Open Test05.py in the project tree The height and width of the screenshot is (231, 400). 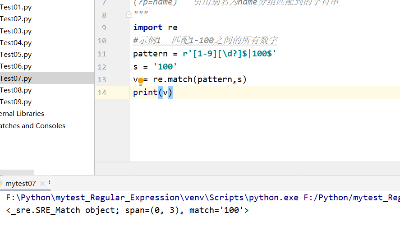pyautogui.click(x=16, y=55)
